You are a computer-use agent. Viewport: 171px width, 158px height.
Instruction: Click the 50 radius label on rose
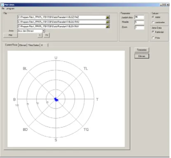pyautogui.click(x=37, y=103)
